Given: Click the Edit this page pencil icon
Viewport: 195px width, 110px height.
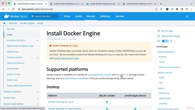Looking at the screenshot, I should point(158,31).
